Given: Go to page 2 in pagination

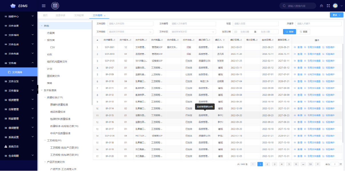Looking at the screenshot, I should point(267,164).
